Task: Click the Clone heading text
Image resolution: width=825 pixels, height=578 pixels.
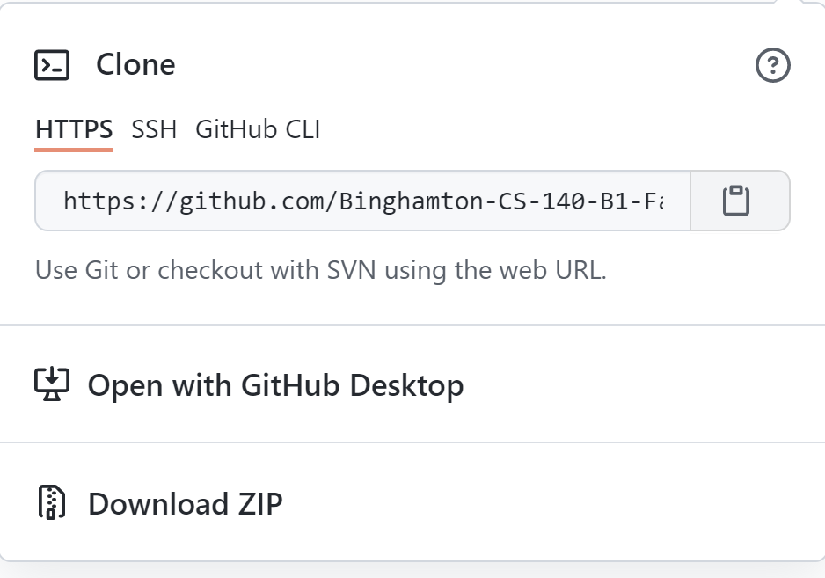Action: tap(135, 65)
